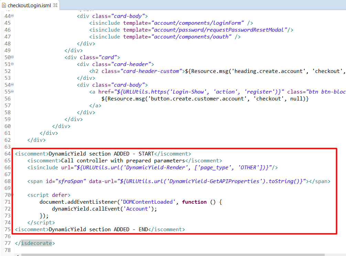Collapse the code fold at line 55
The image size is (346, 256).
[x=12, y=92]
